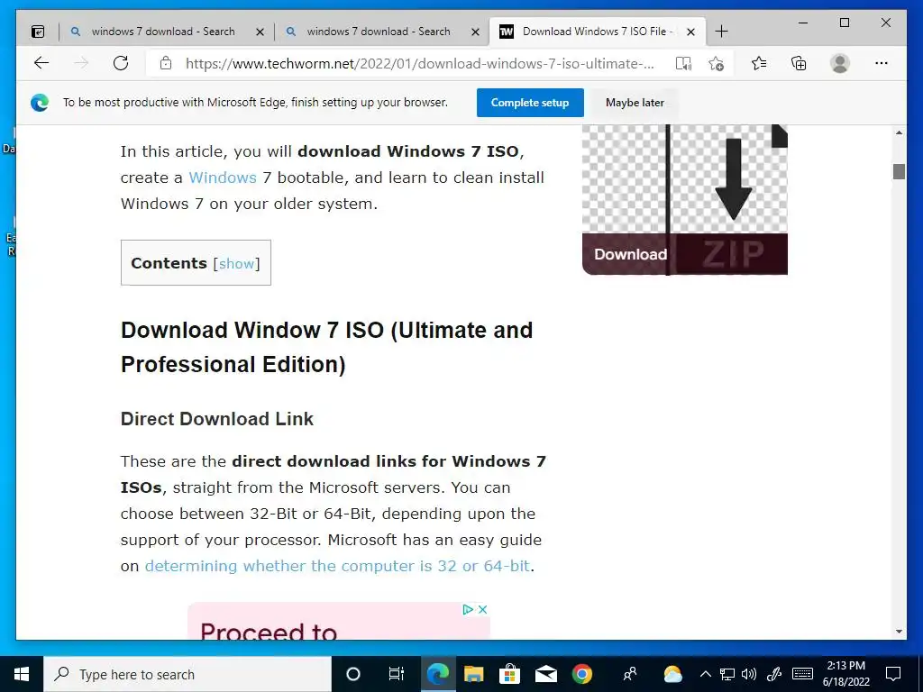
Task: Open the Windows link in article
Action: [x=223, y=178]
